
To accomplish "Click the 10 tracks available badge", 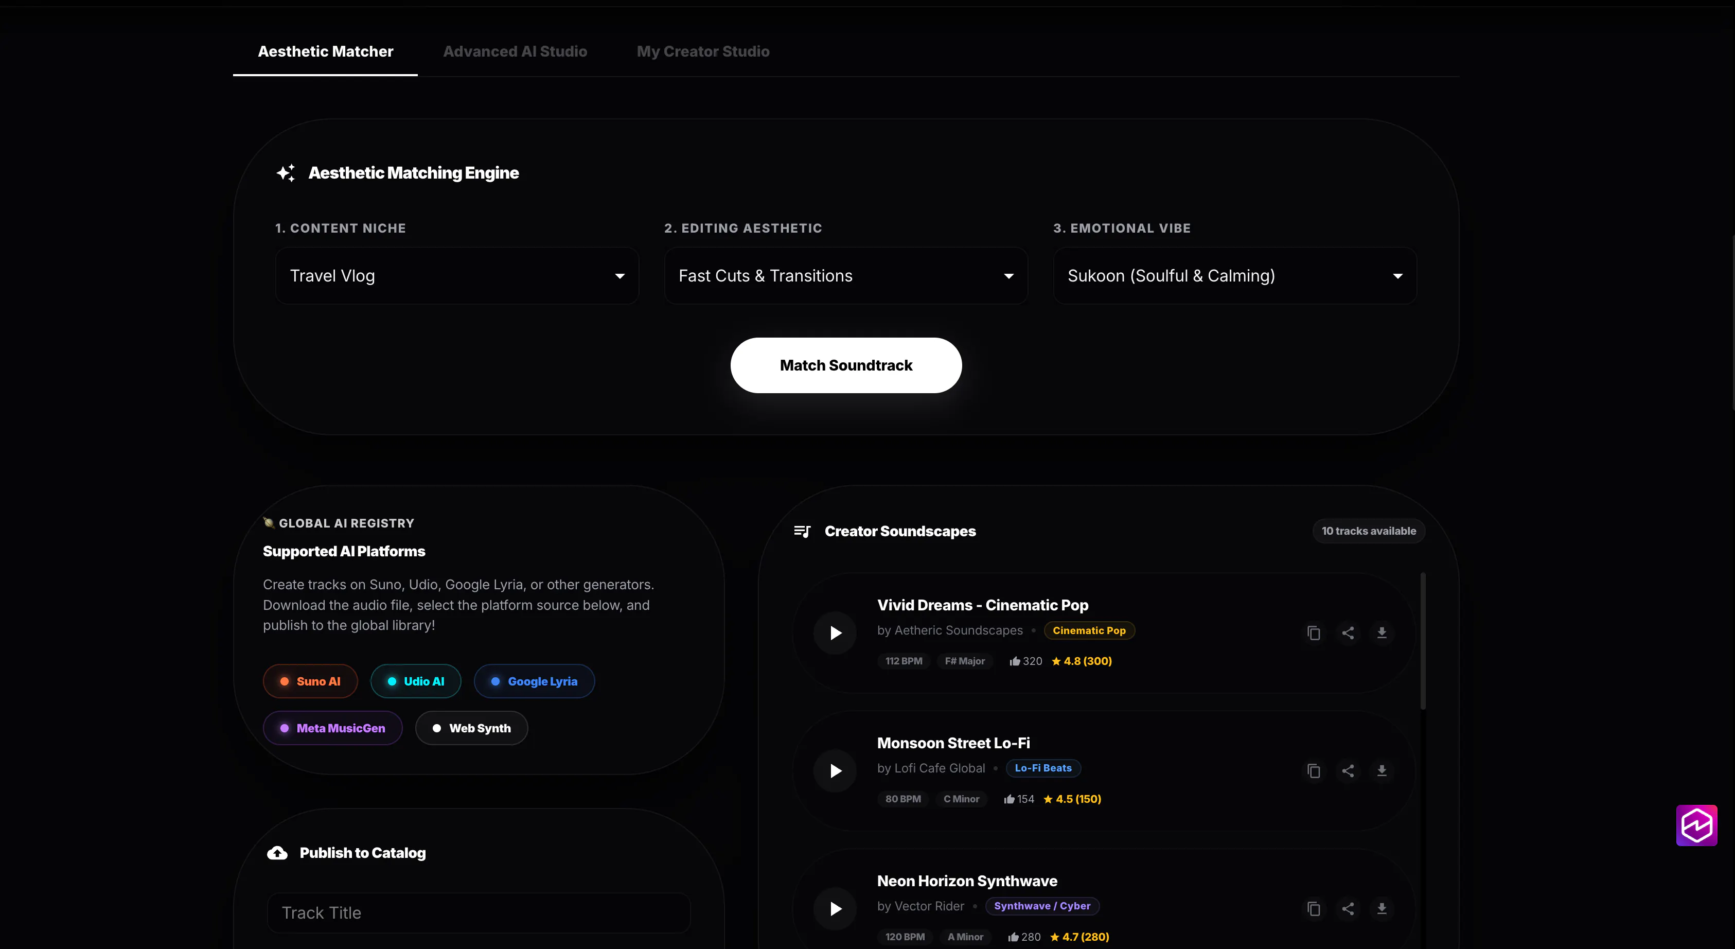I will 1369,532.
